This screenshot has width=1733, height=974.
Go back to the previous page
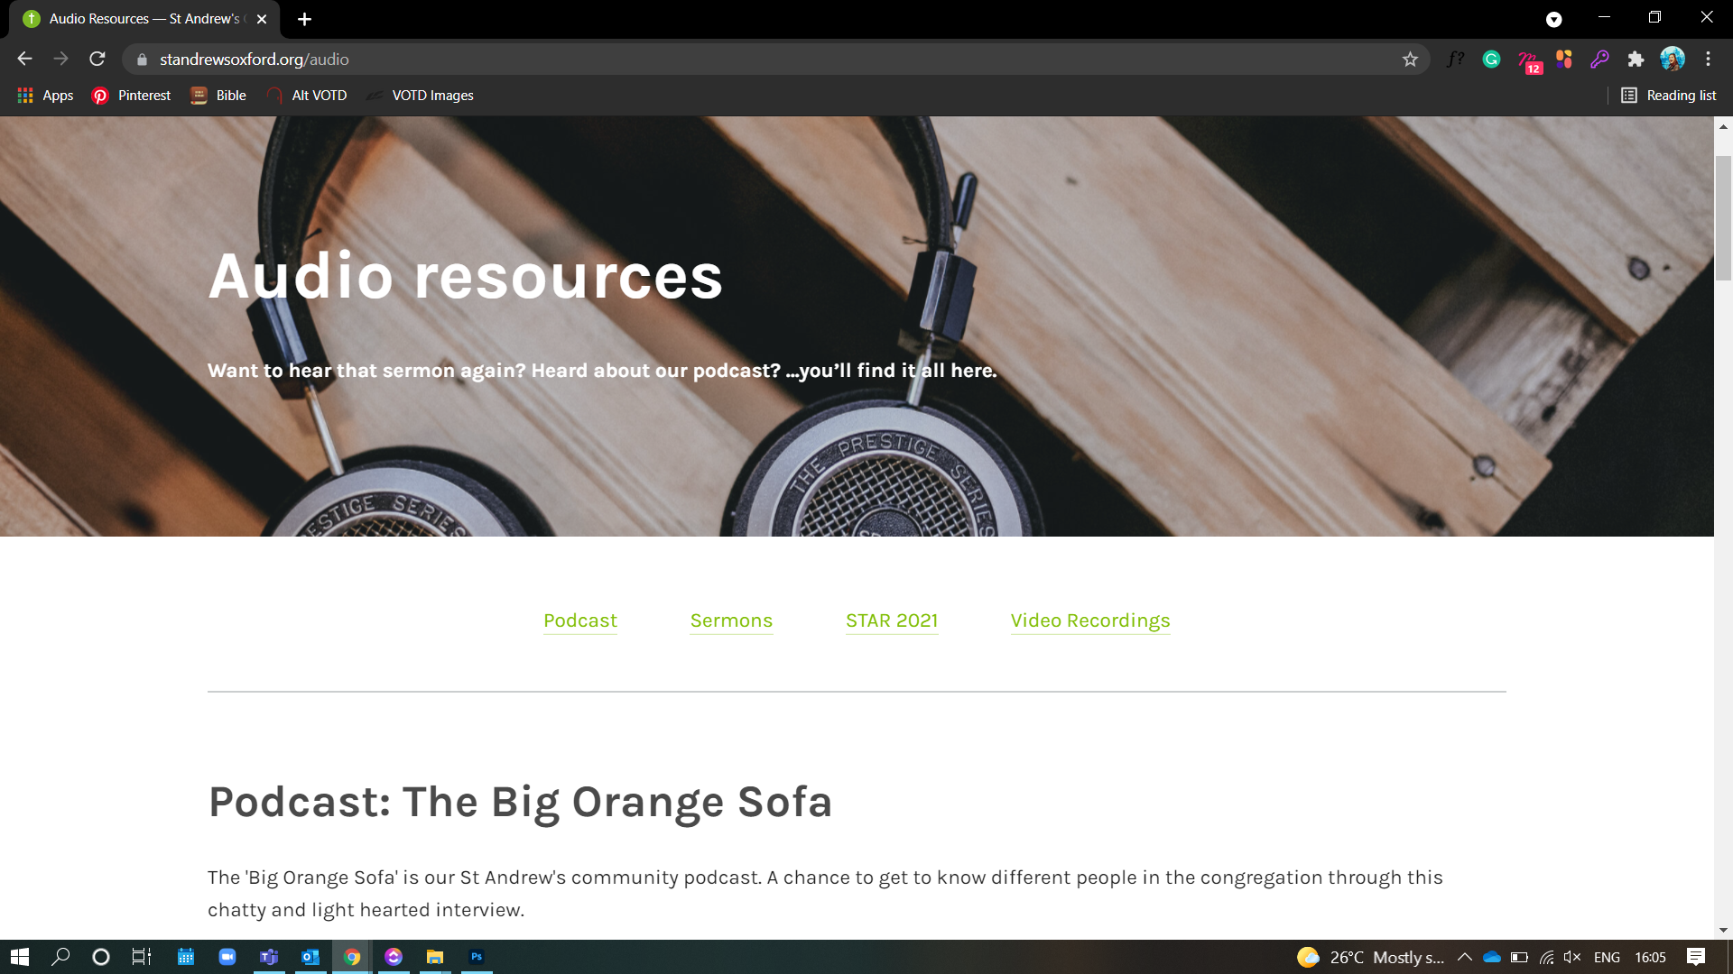[24, 60]
